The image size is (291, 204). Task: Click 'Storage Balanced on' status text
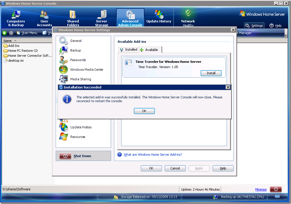[x=149, y=197]
